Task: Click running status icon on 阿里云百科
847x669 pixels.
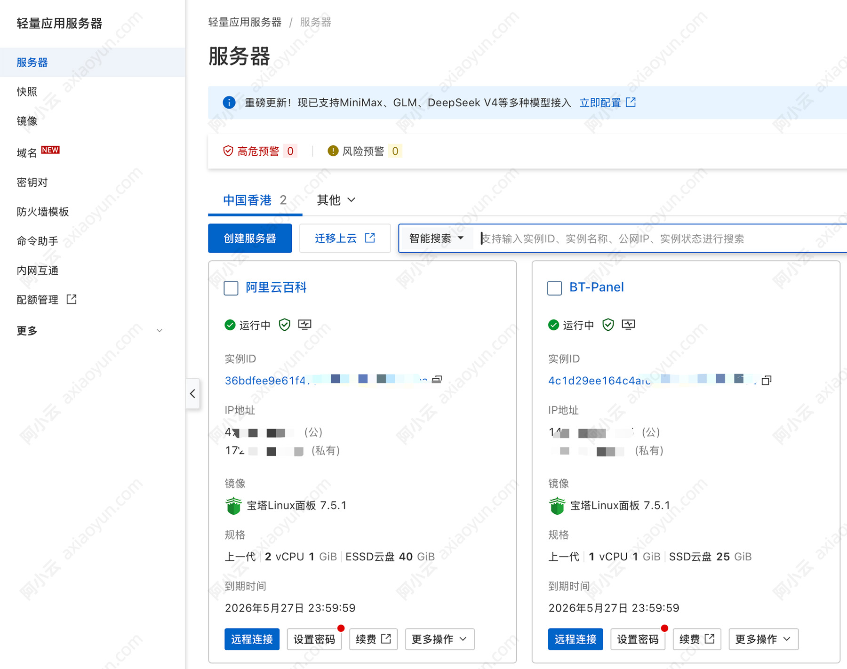Action: 230,325
